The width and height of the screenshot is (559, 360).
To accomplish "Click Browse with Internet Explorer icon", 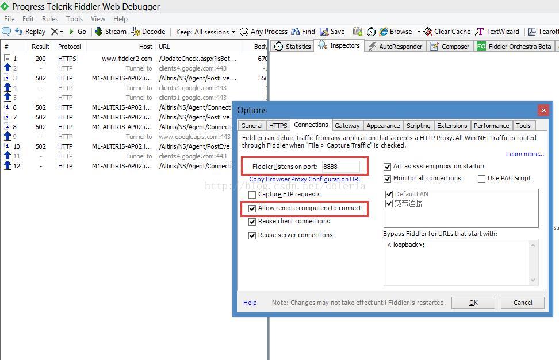I will [384, 32].
